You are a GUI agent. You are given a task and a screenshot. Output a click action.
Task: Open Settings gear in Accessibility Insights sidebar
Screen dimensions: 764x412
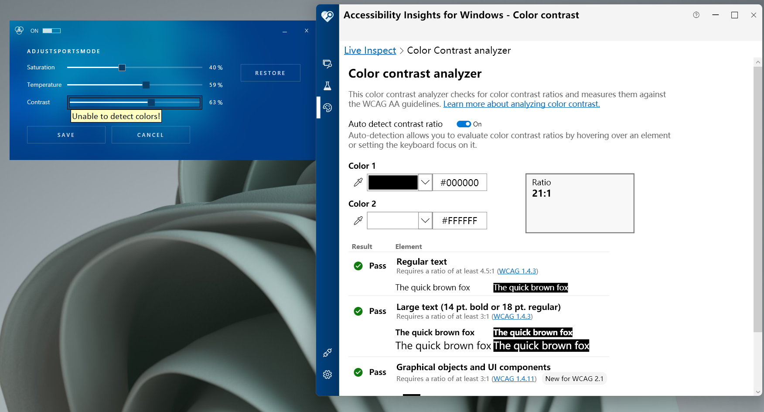(327, 375)
